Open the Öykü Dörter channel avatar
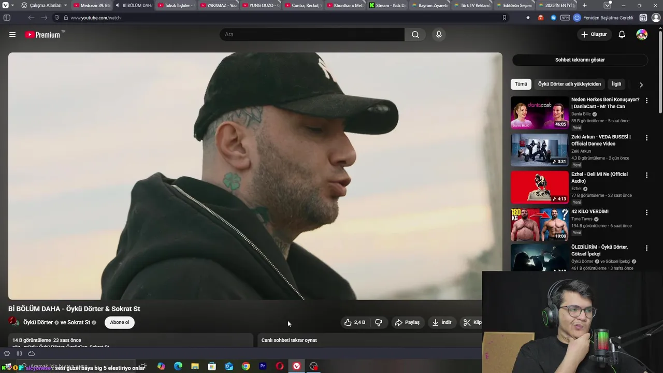Viewport: 663px width, 373px height. (x=14, y=322)
